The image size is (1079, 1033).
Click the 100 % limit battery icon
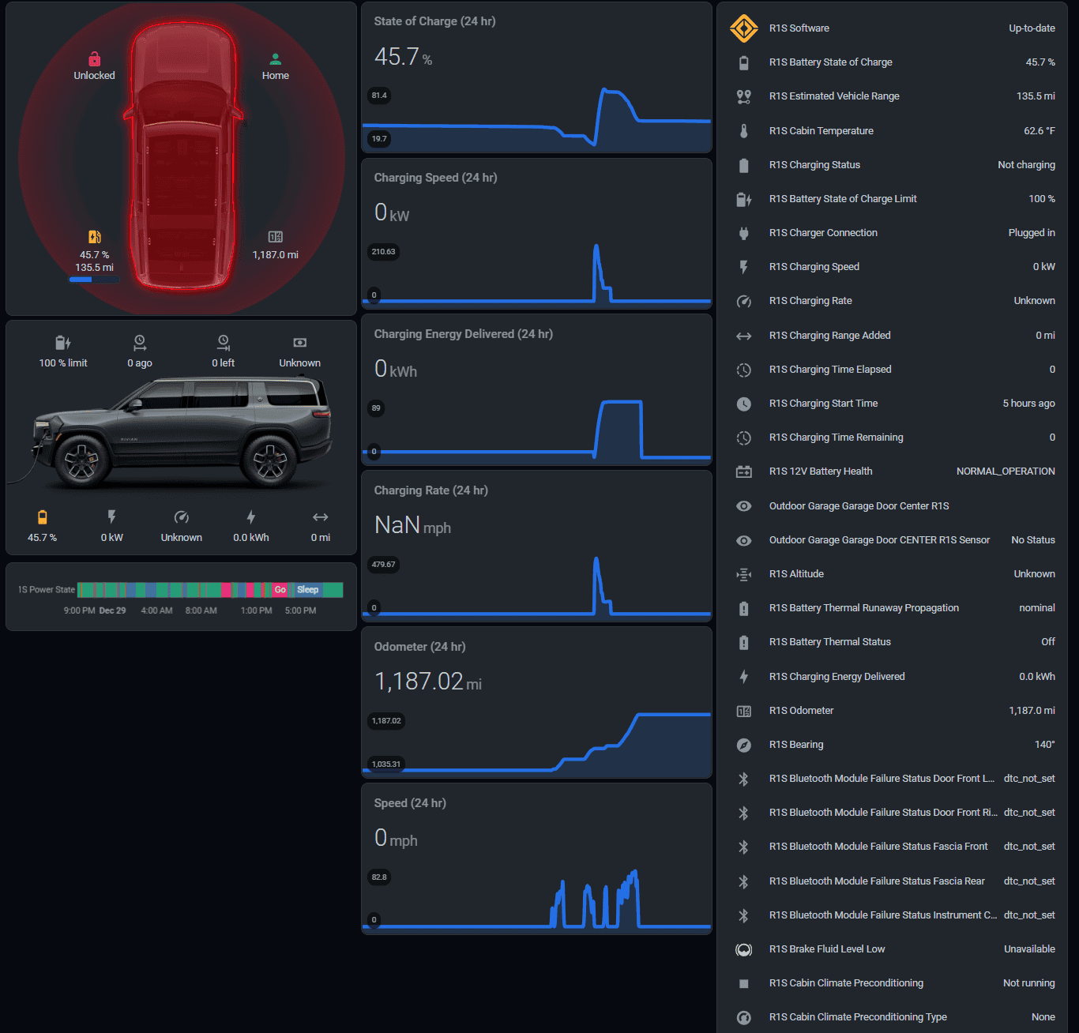[x=63, y=343]
